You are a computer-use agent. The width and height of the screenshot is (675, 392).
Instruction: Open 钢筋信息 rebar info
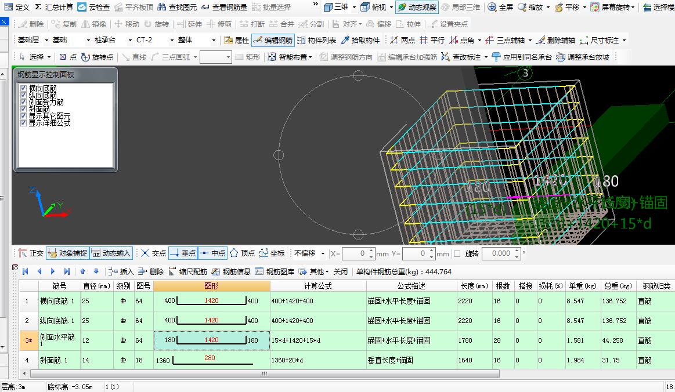coord(231,271)
